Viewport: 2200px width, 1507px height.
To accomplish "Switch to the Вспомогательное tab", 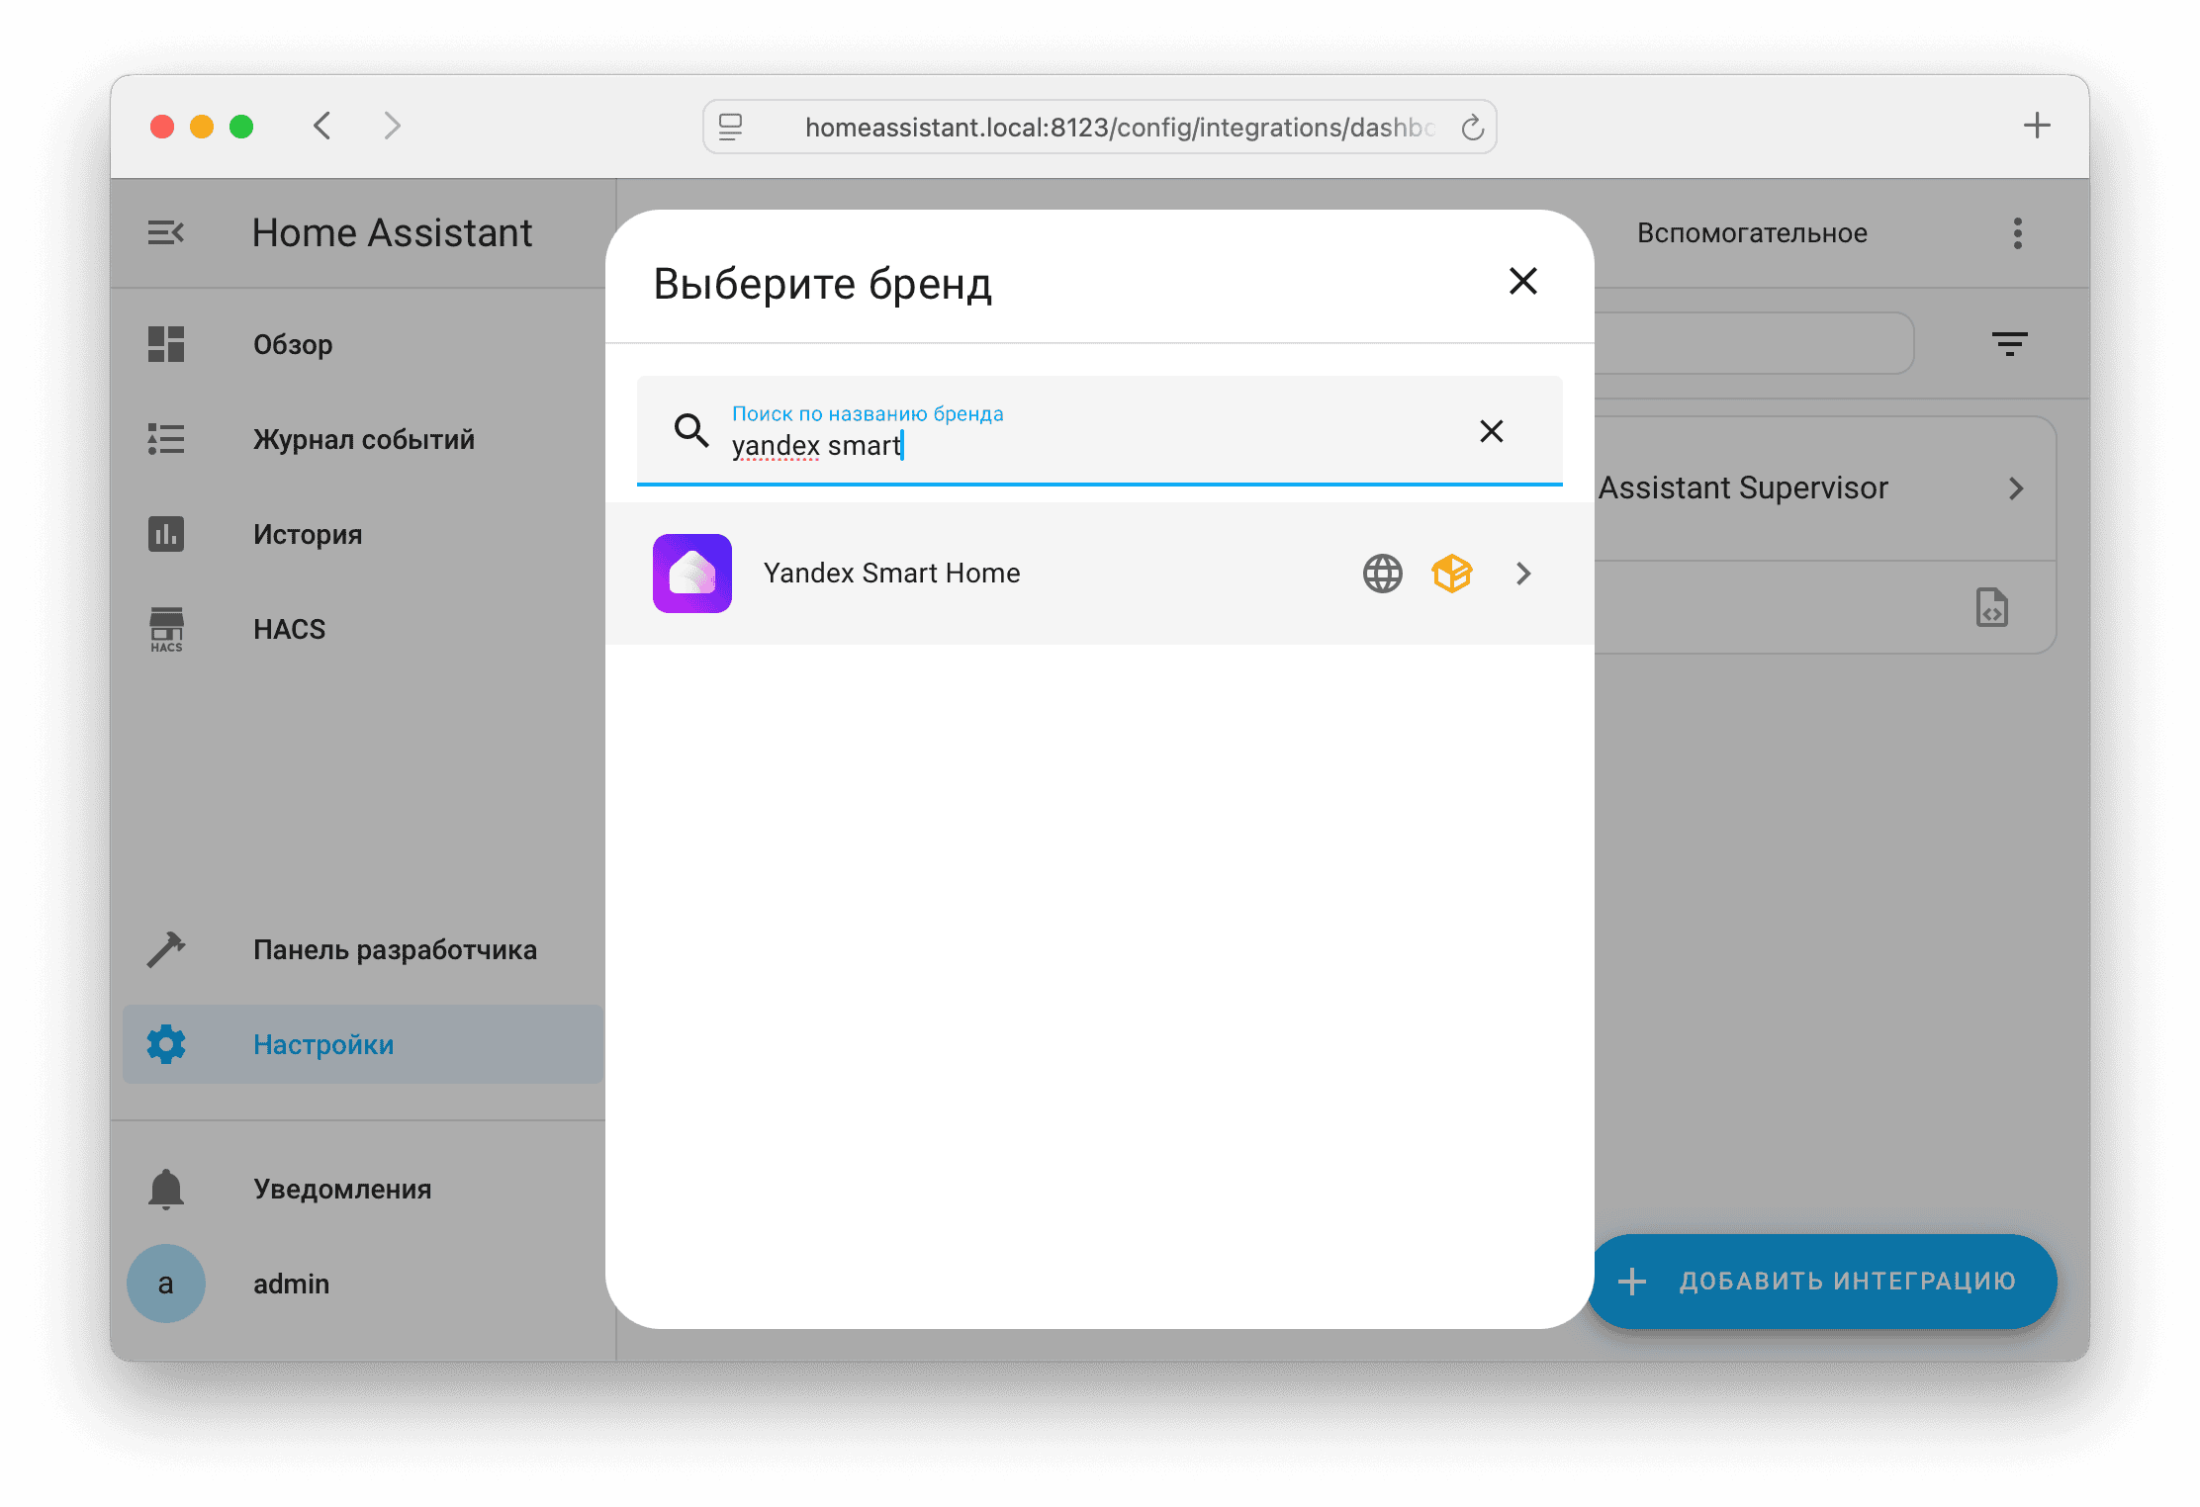I will point(1751,233).
